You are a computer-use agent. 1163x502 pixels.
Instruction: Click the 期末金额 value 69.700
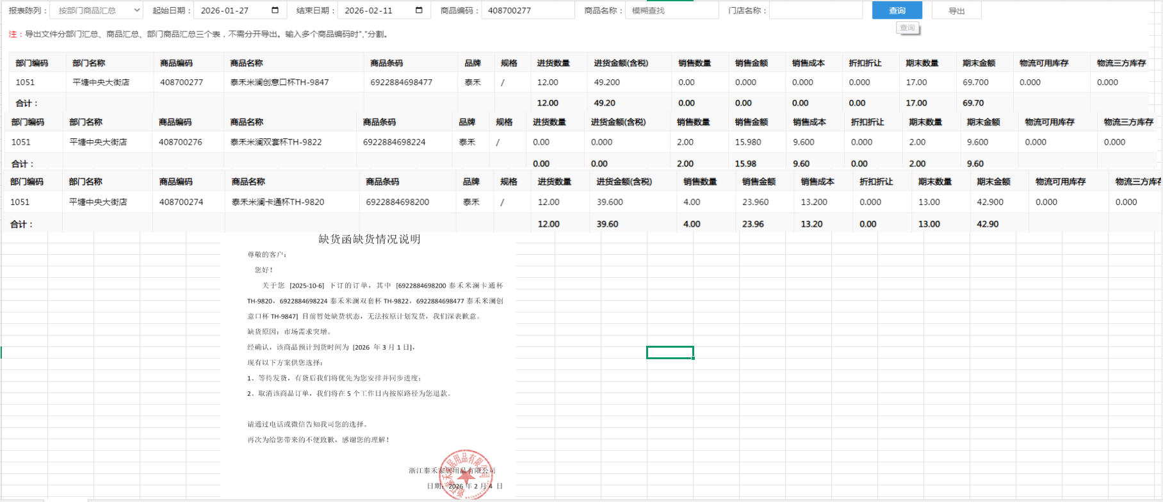[x=975, y=83]
